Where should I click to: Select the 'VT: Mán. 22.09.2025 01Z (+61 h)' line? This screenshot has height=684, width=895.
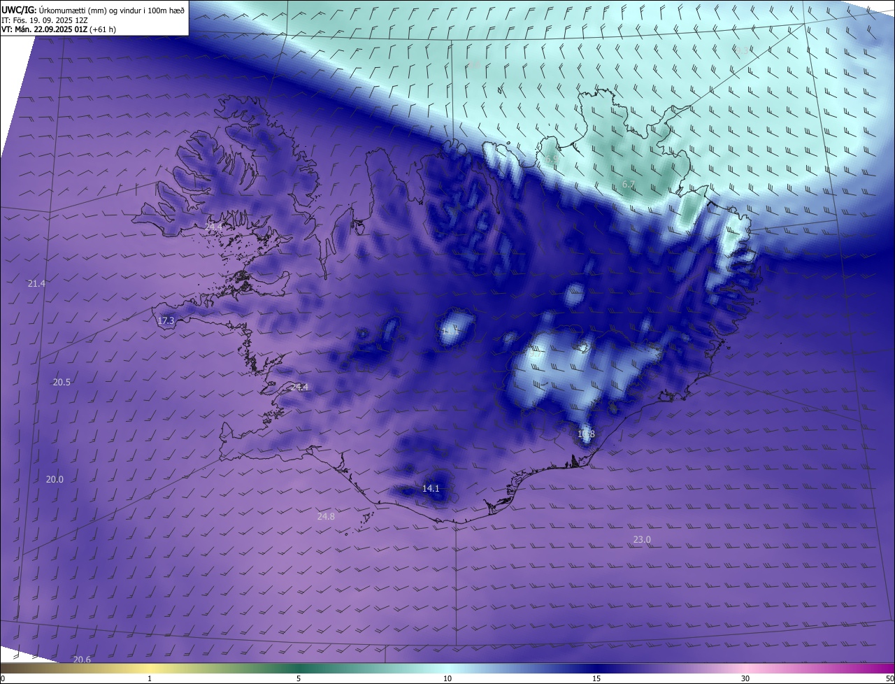[x=59, y=29]
